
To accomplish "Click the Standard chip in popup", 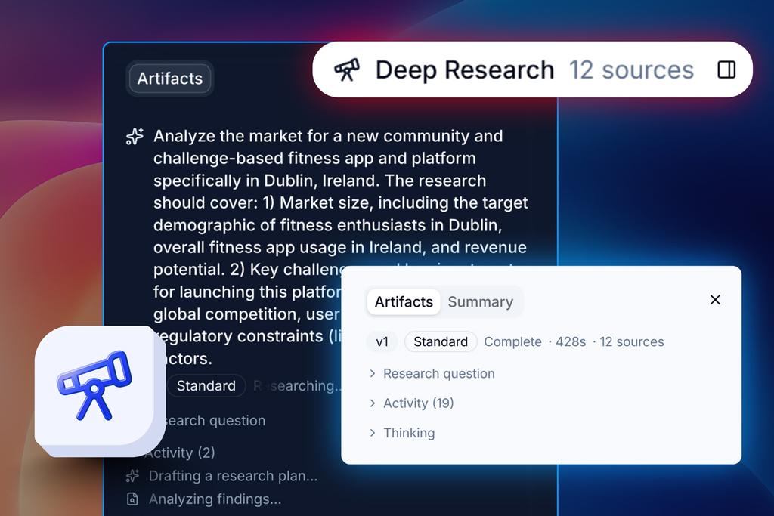I will [x=441, y=342].
